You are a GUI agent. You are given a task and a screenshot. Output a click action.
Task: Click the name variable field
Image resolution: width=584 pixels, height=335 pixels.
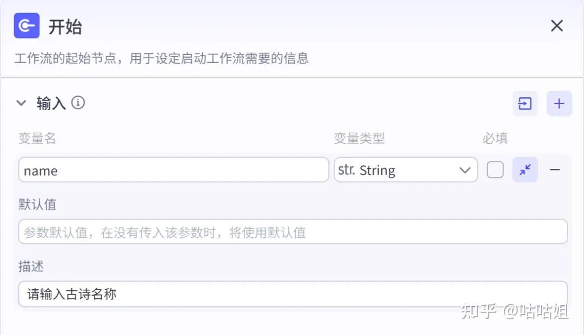173,170
